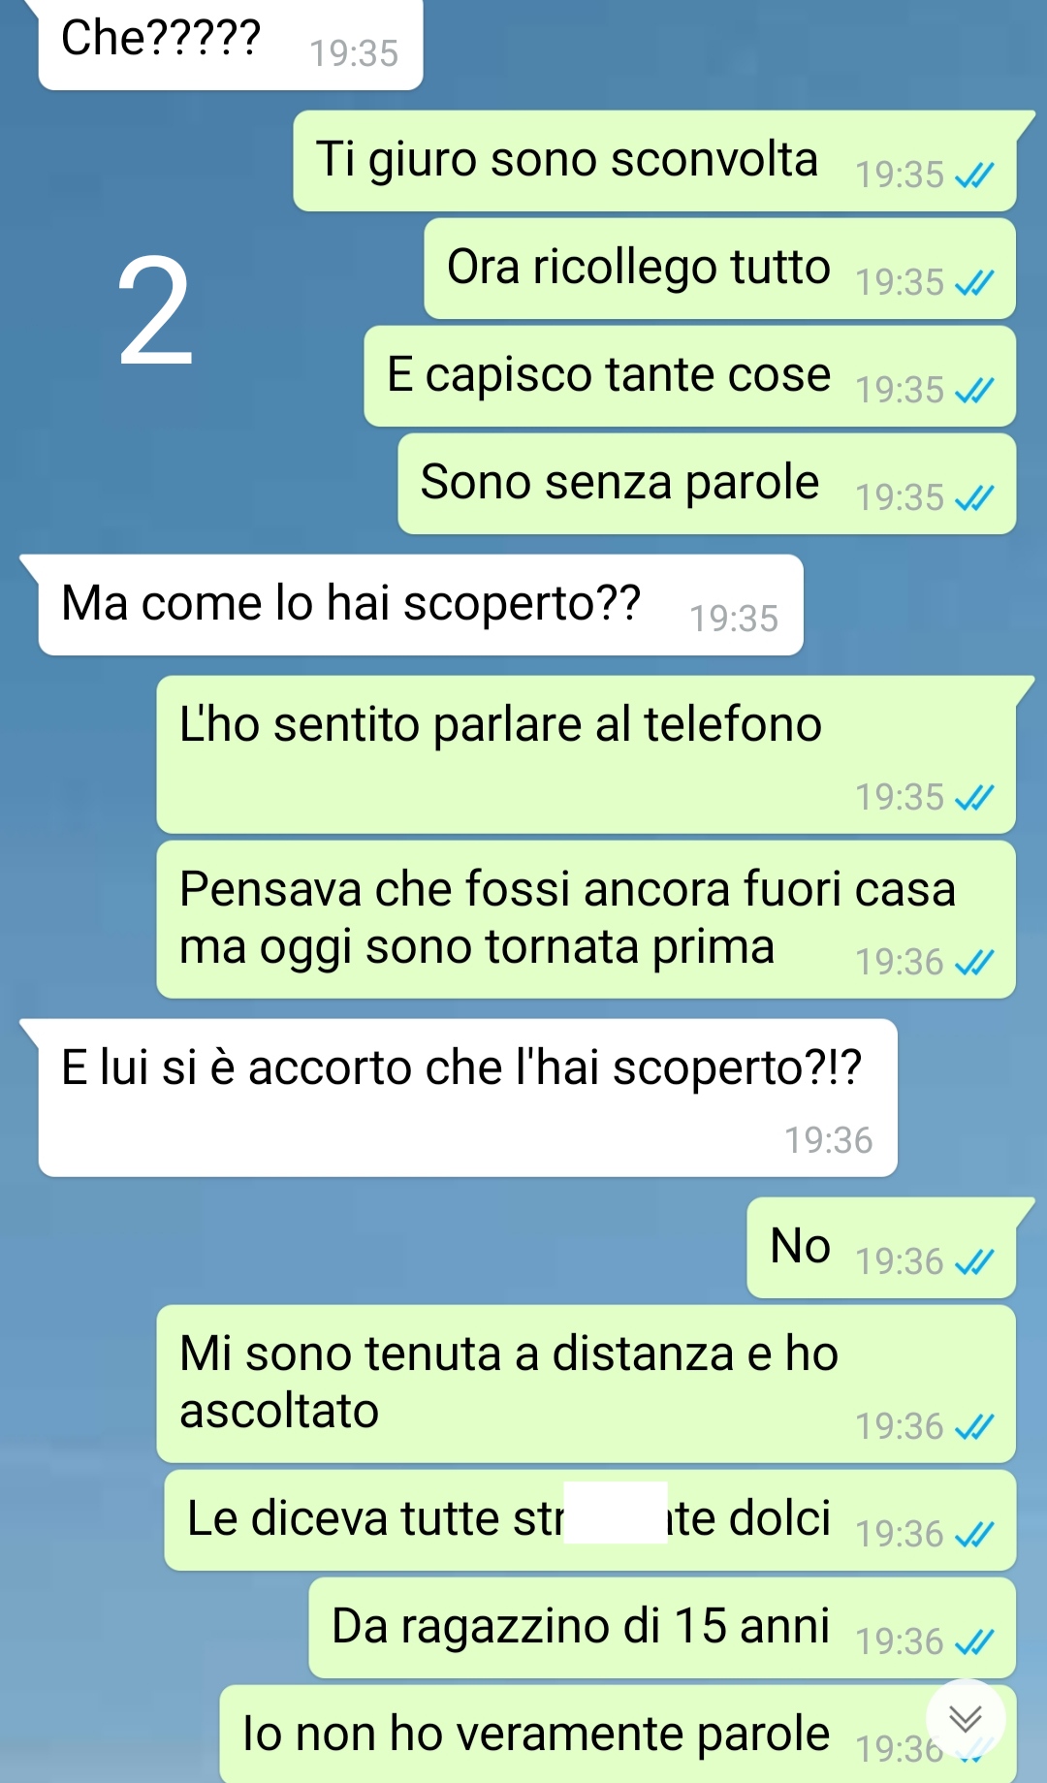Click 19:36 timestamp on 'E lui si è accorto'

829,1141
